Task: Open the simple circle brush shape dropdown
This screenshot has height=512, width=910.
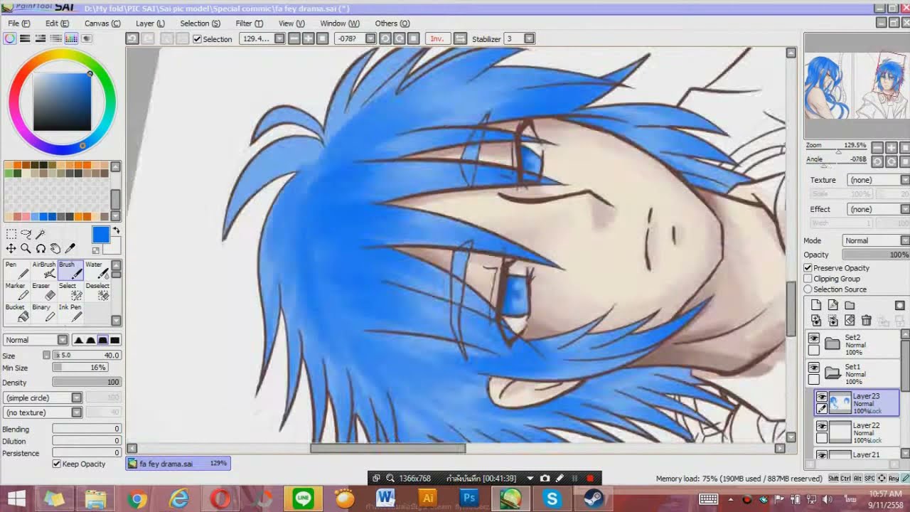Action: pyautogui.click(x=43, y=398)
